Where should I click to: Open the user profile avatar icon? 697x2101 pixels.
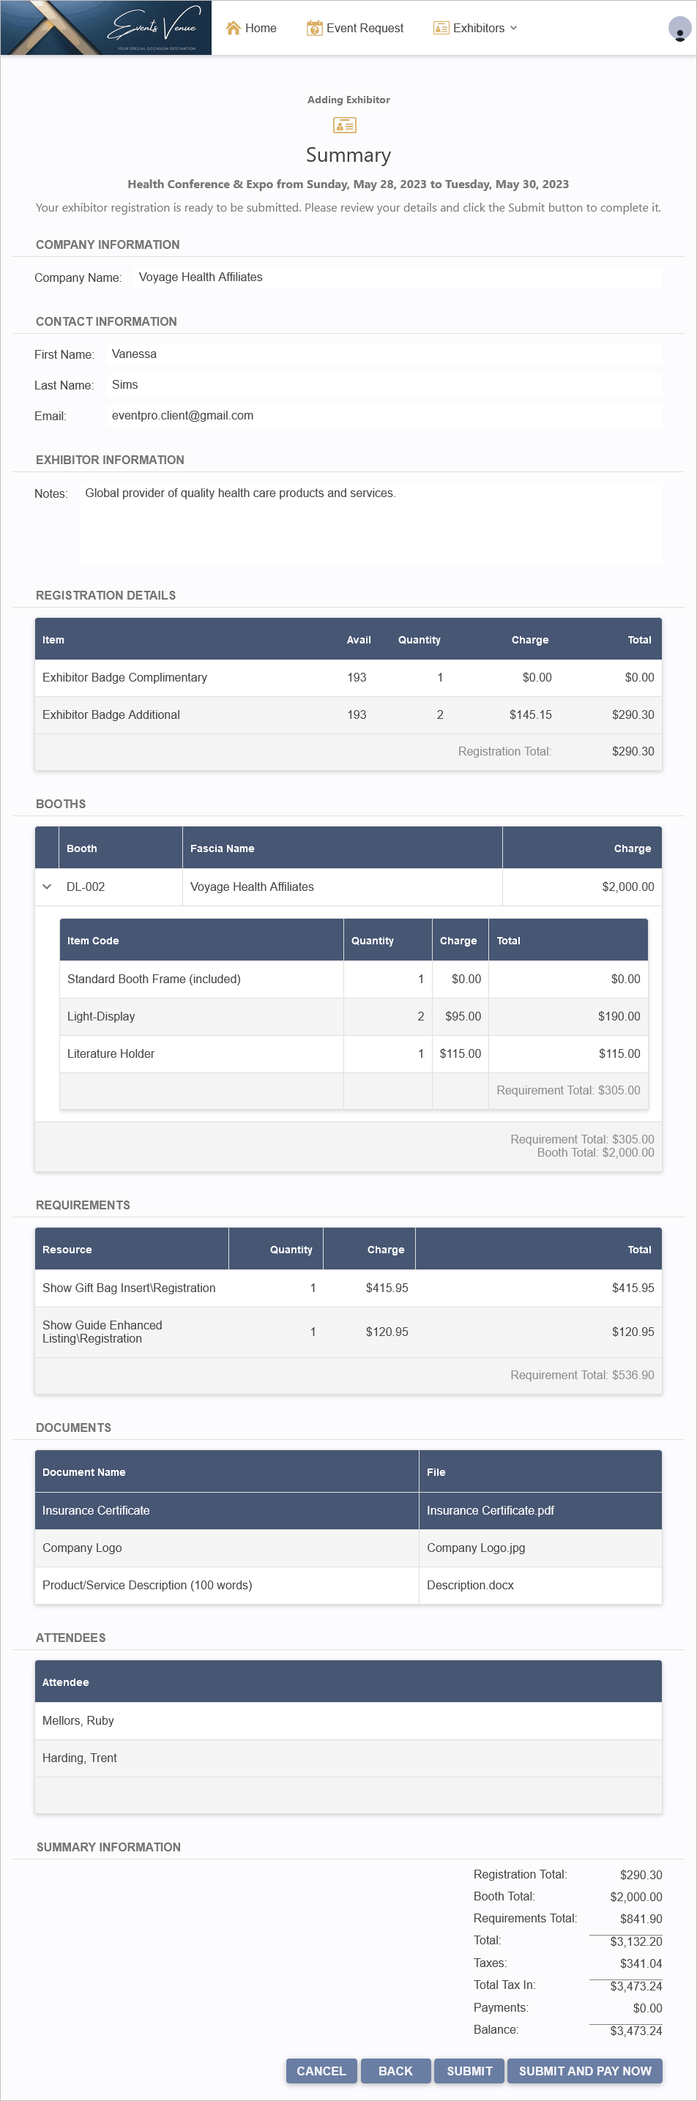pos(679,29)
